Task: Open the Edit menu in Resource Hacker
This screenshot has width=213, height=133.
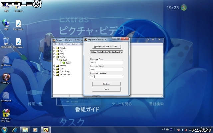Action: [x=61, y=44]
